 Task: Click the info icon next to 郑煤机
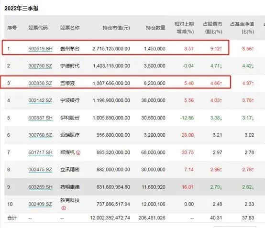(78, 152)
